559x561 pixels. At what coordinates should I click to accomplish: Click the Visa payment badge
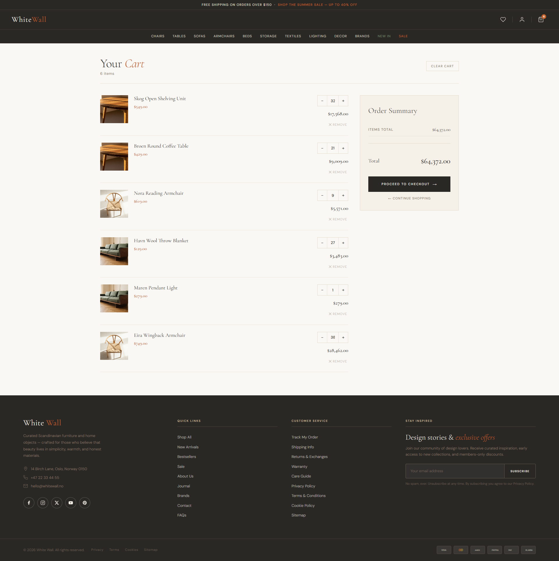click(x=444, y=550)
